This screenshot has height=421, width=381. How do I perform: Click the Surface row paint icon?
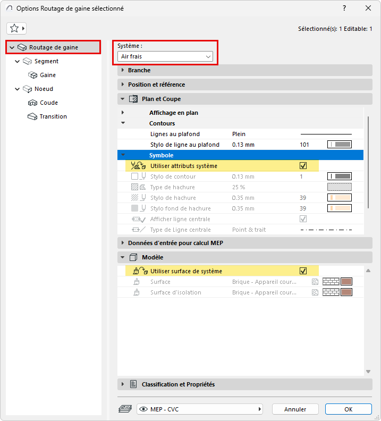coord(137,282)
